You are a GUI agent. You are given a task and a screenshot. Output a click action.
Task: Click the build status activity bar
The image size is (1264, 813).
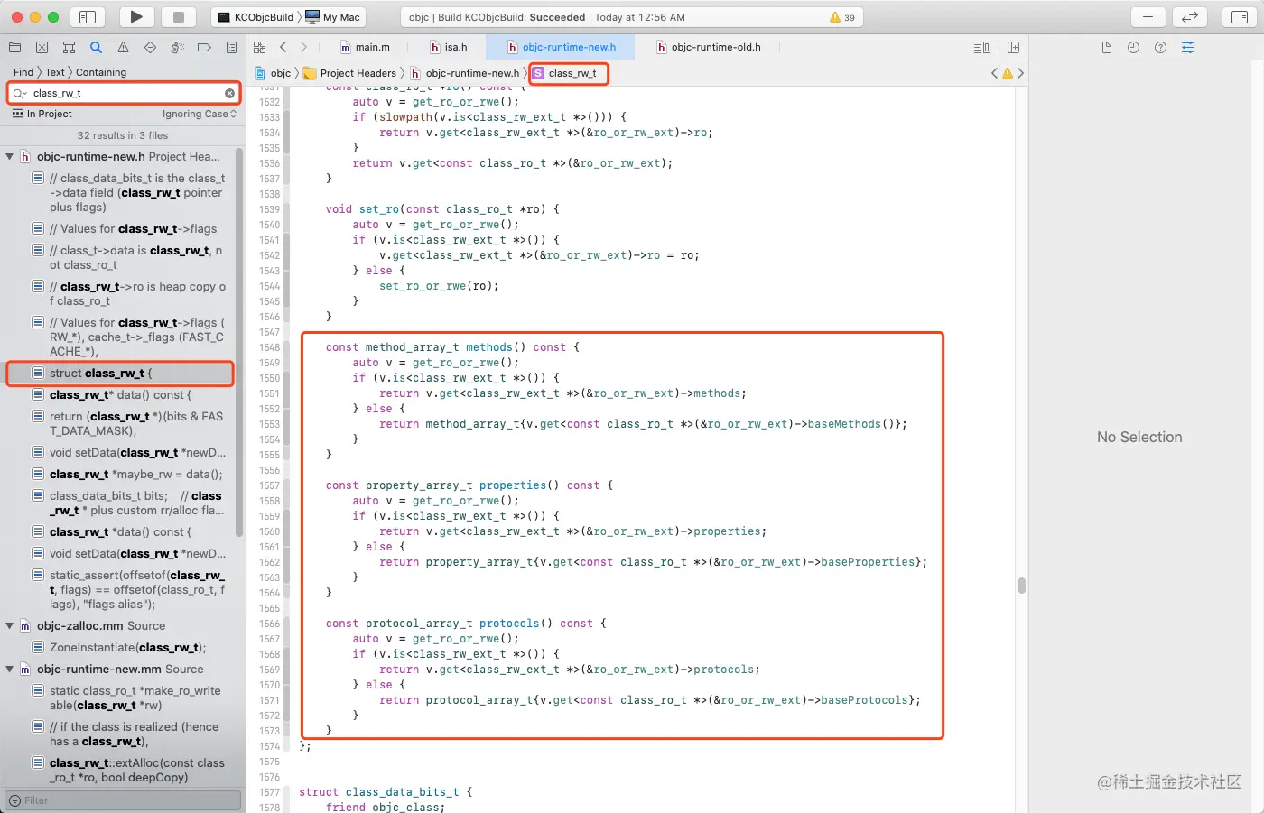[x=632, y=17]
